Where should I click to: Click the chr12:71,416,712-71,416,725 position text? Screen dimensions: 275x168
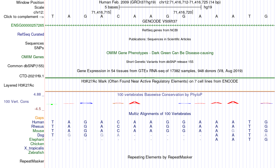(184, 2)
